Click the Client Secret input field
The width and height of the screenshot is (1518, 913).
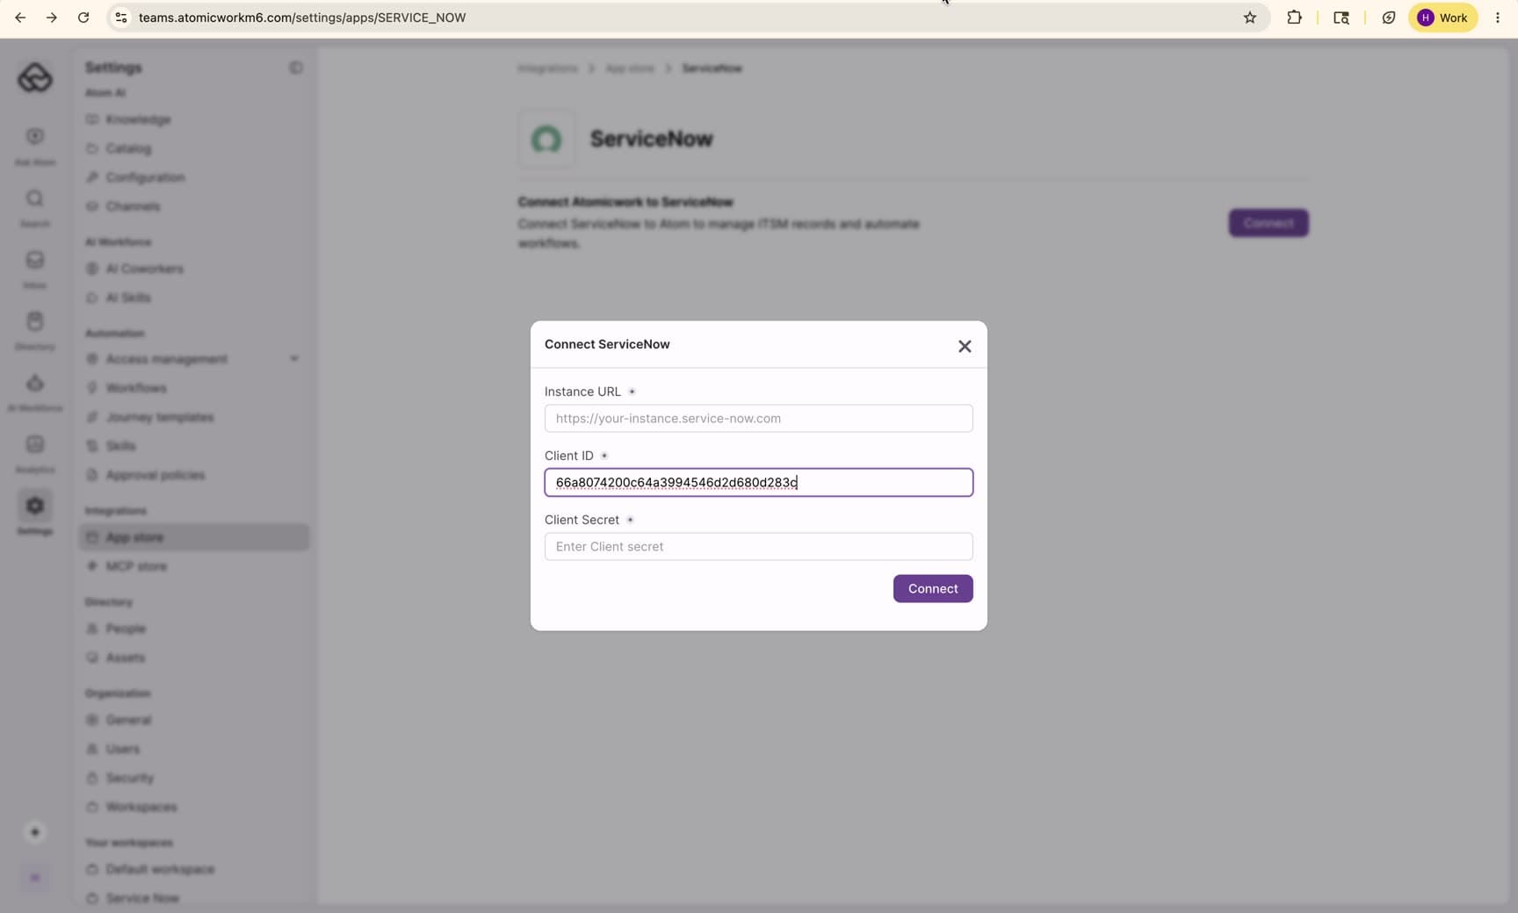pyautogui.click(x=758, y=546)
